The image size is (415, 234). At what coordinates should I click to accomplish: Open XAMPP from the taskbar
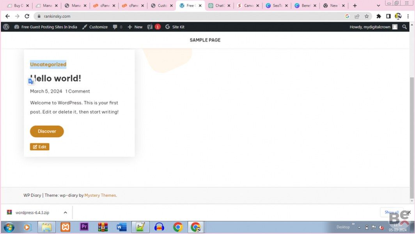pos(66,227)
